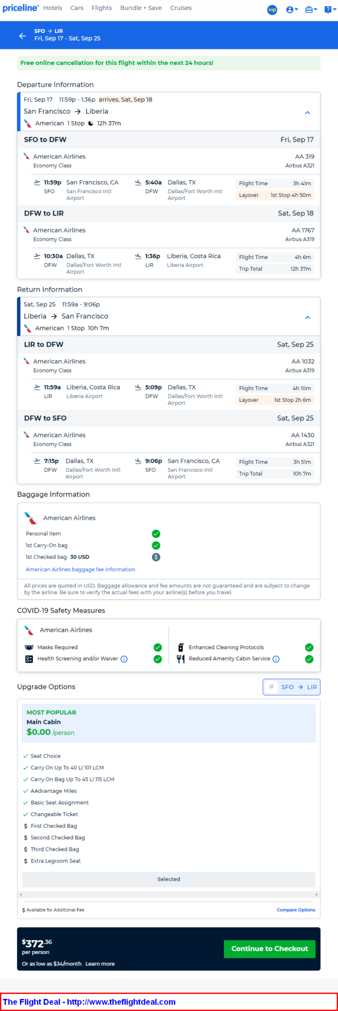The image size is (338, 1011).
Task: Open the Hotels tab
Action: click(x=53, y=8)
